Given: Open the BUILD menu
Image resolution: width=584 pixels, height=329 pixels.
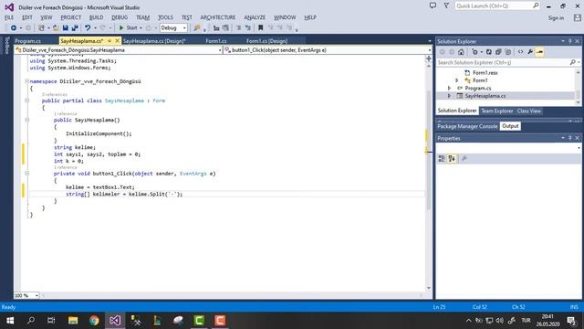Looking at the screenshot, I should pyautogui.click(x=96, y=17).
